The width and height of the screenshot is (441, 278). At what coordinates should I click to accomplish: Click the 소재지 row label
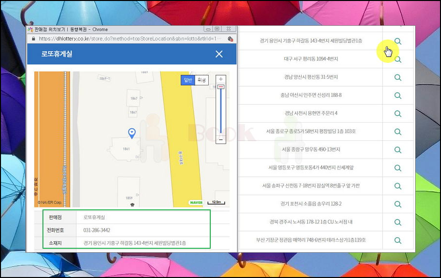[55, 243]
